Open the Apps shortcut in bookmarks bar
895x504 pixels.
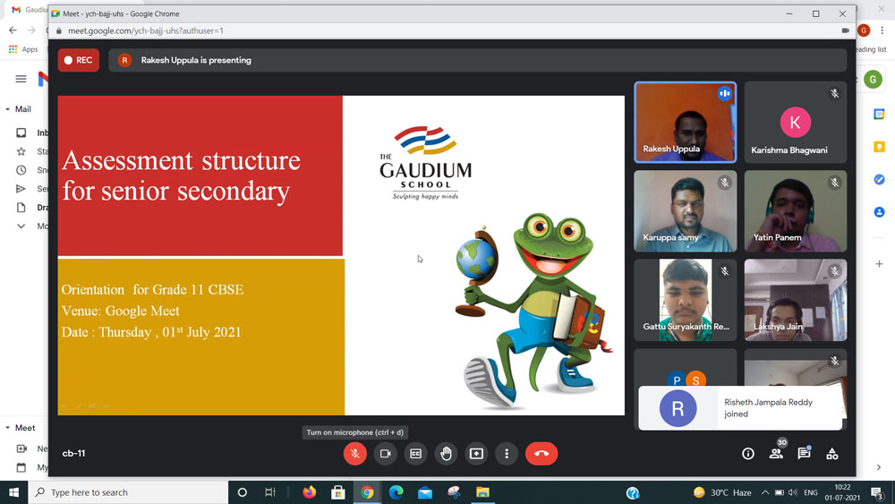[x=23, y=49]
